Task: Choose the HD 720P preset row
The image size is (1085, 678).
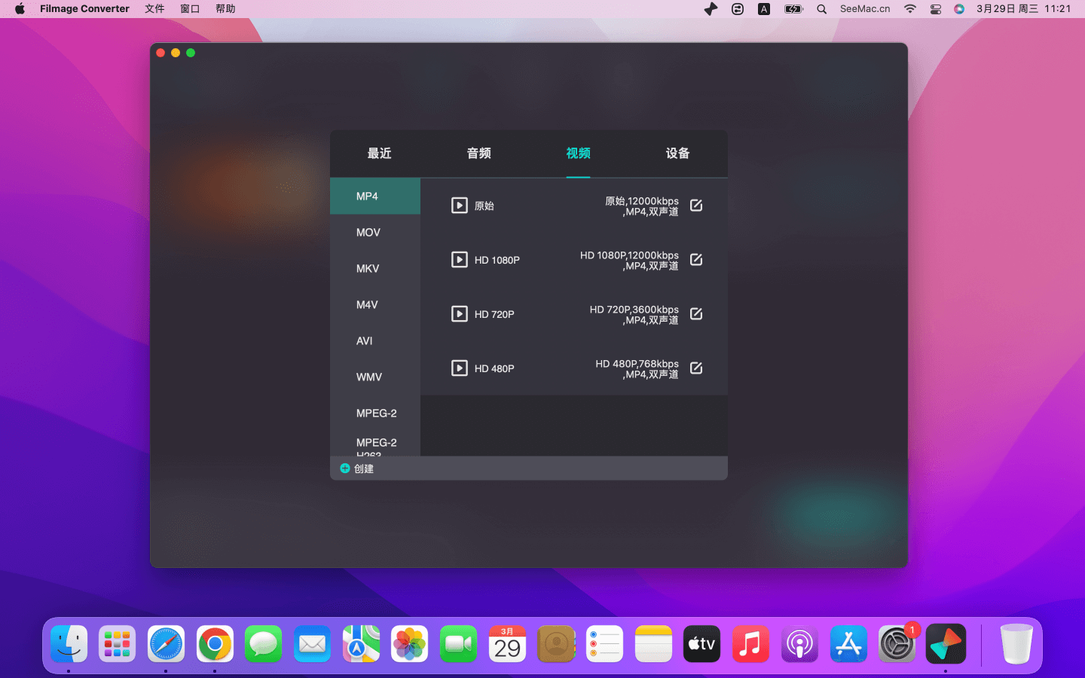Action: 573,314
